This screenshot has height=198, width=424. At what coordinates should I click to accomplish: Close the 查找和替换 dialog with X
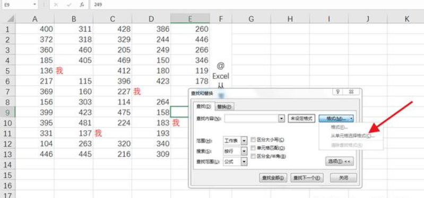tap(351, 92)
